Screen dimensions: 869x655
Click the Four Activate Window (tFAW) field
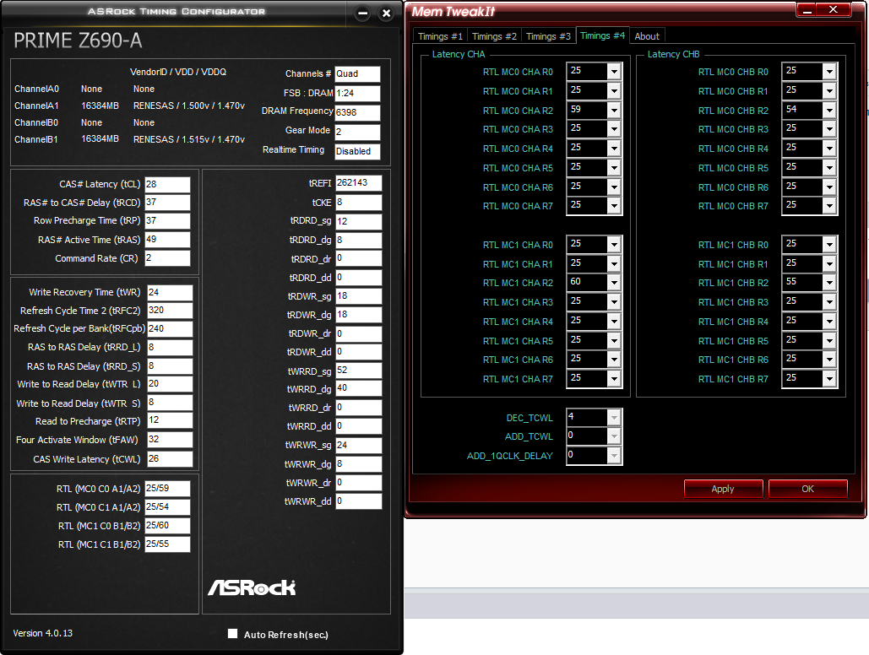[x=170, y=440]
